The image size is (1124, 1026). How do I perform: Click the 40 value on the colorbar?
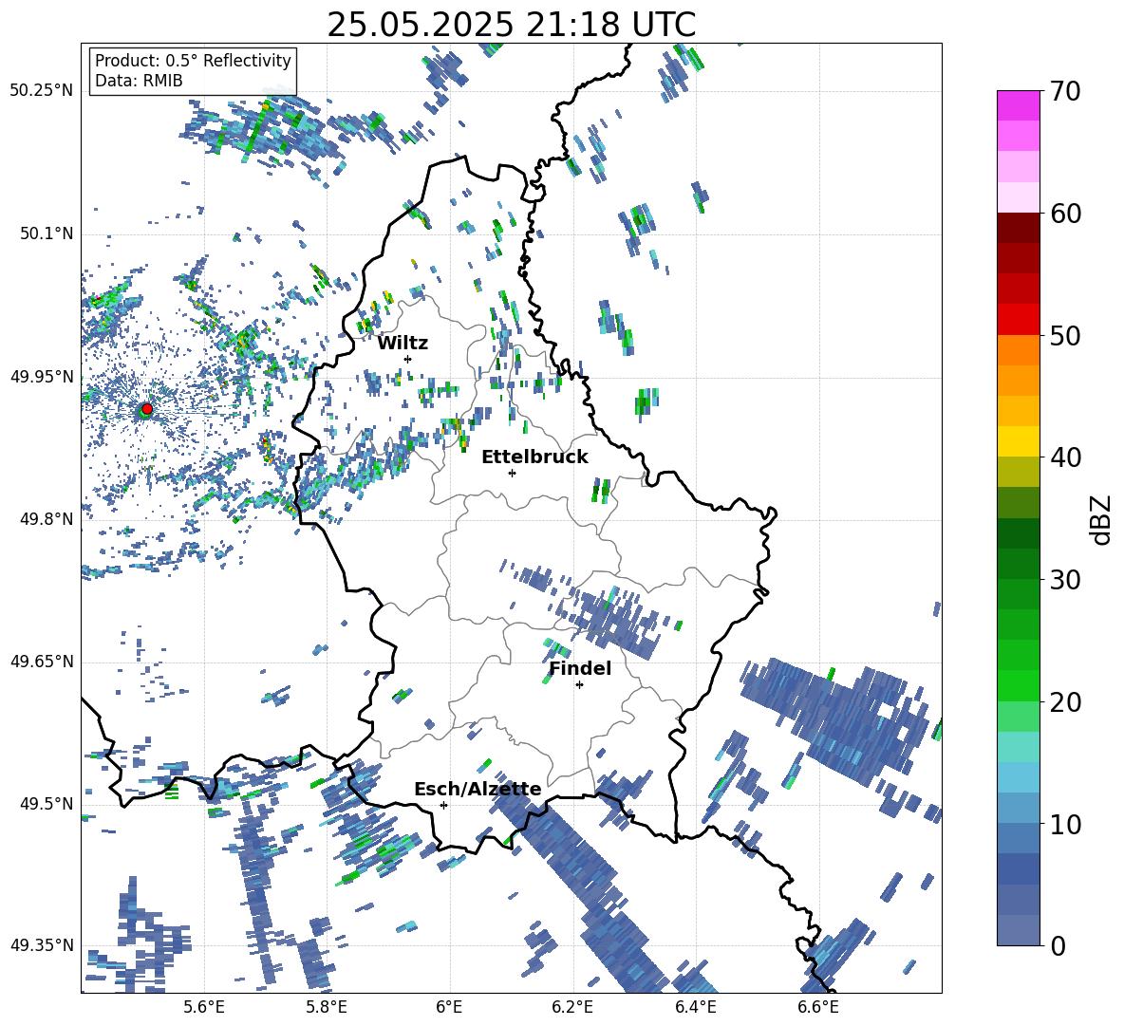click(1064, 457)
